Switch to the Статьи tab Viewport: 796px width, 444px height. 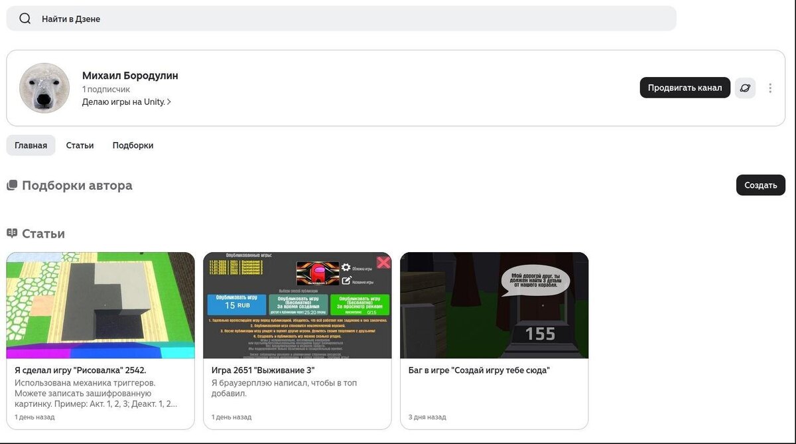[80, 145]
